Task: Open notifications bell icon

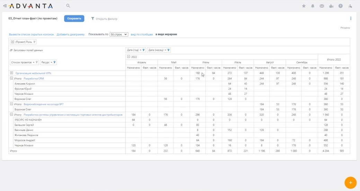Action: click(x=313, y=6)
